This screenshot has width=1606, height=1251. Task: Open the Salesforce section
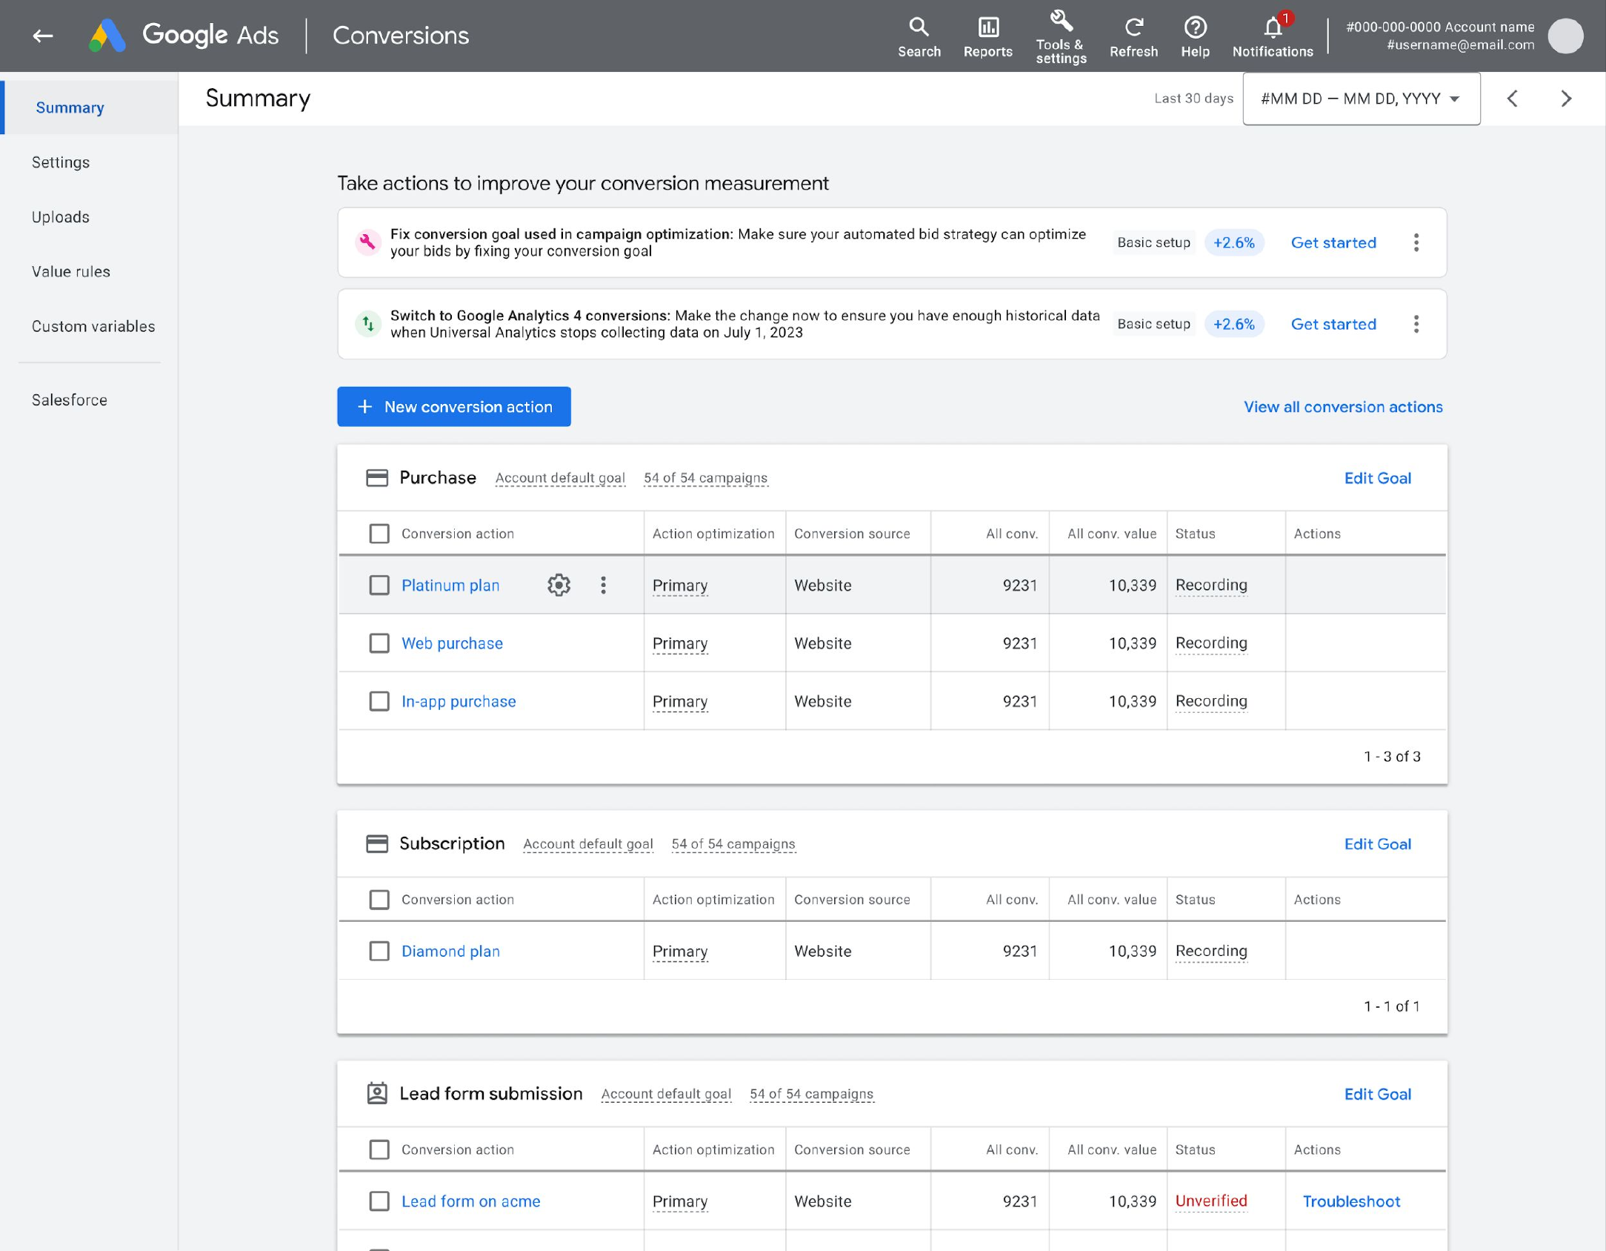tap(70, 400)
